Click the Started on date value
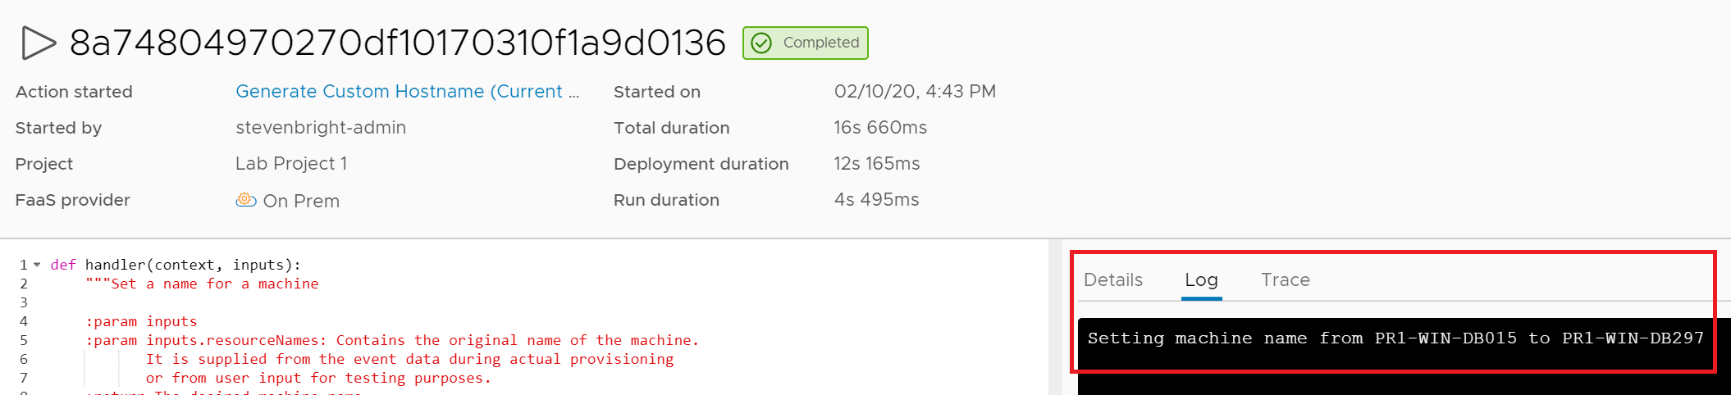The image size is (1731, 395). (915, 92)
